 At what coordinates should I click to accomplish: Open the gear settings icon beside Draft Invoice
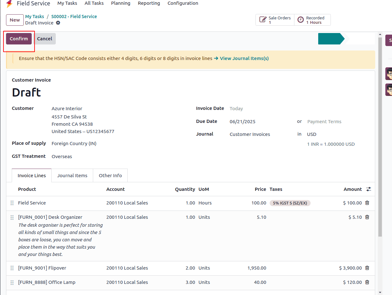(58, 23)
